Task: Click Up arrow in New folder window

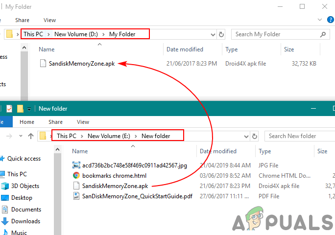Action: (31, 136)
